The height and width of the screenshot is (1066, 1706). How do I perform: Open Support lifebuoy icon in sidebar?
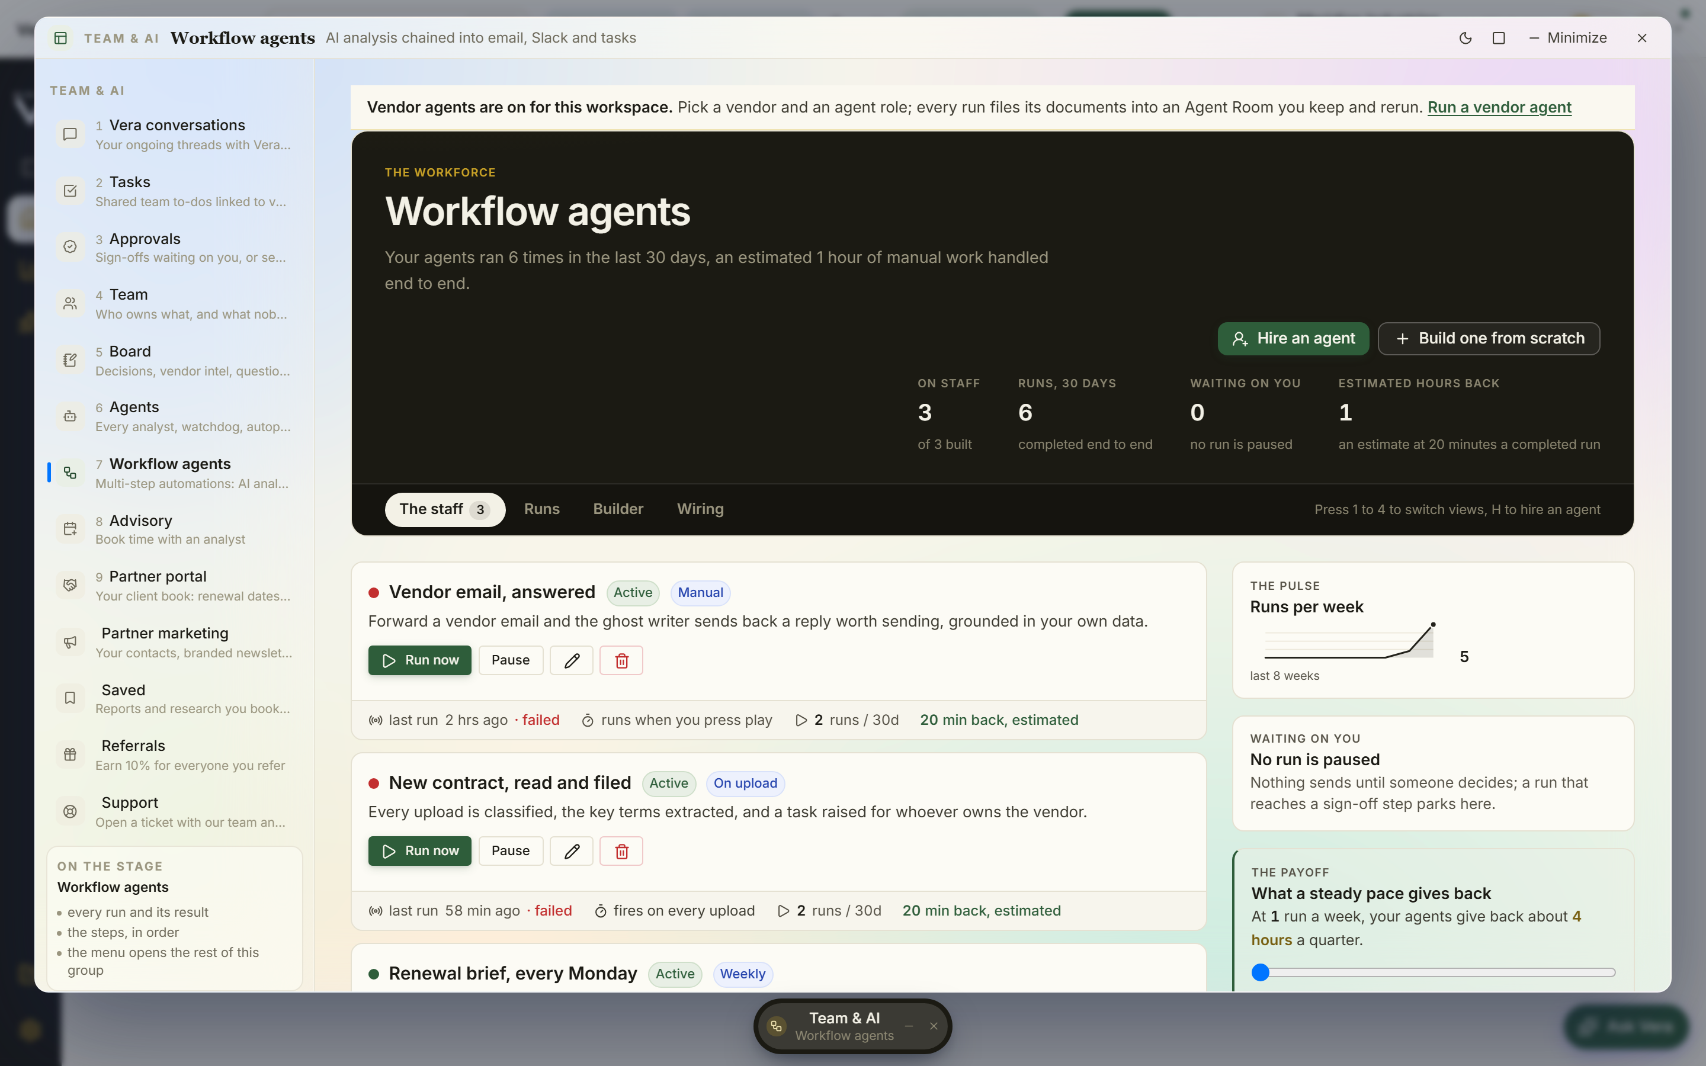click(70, 811)
